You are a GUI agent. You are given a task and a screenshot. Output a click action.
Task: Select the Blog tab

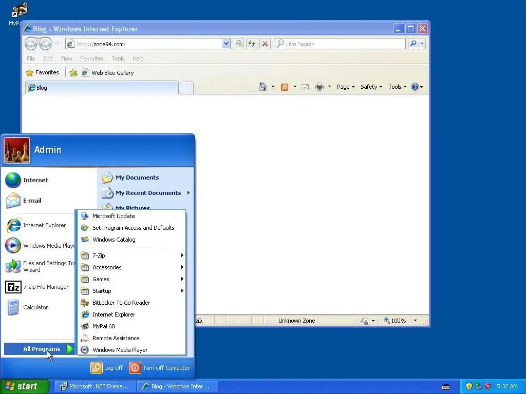102,88
